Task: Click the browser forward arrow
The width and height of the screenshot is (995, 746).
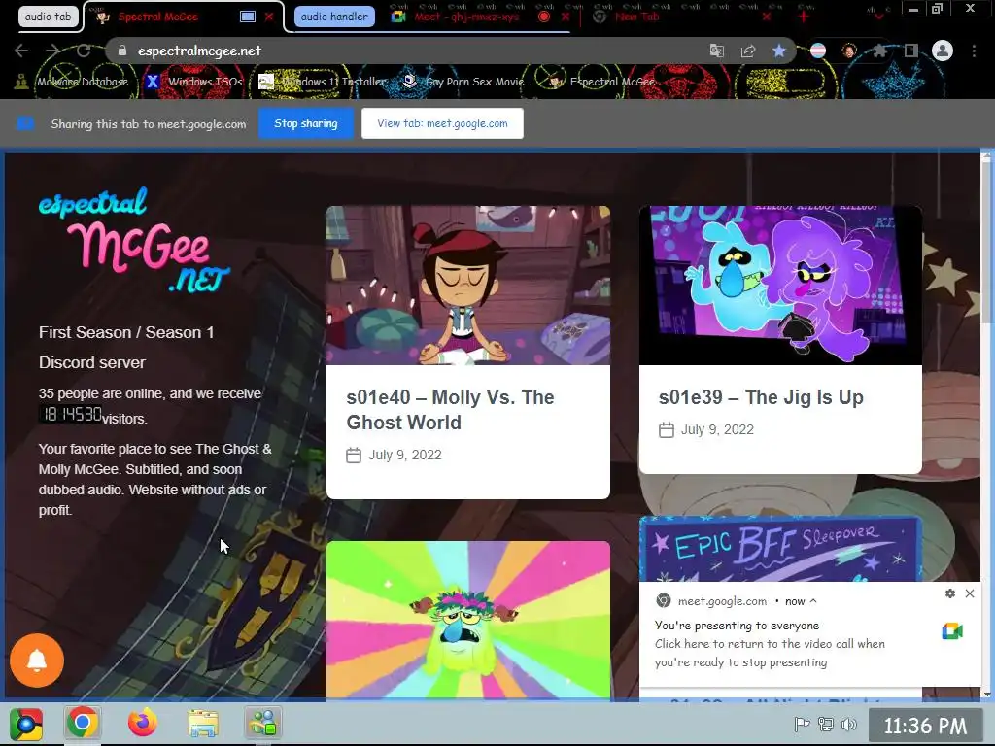Action: 52,51
